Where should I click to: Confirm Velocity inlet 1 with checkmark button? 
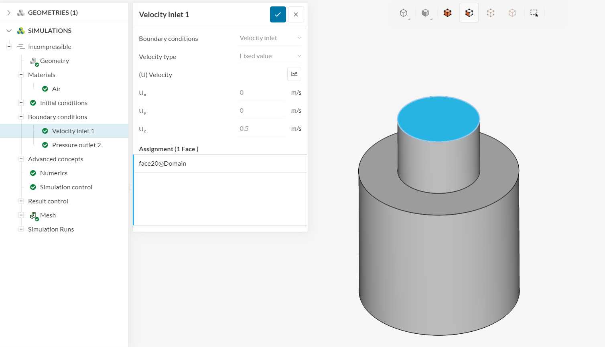[278, 14]
